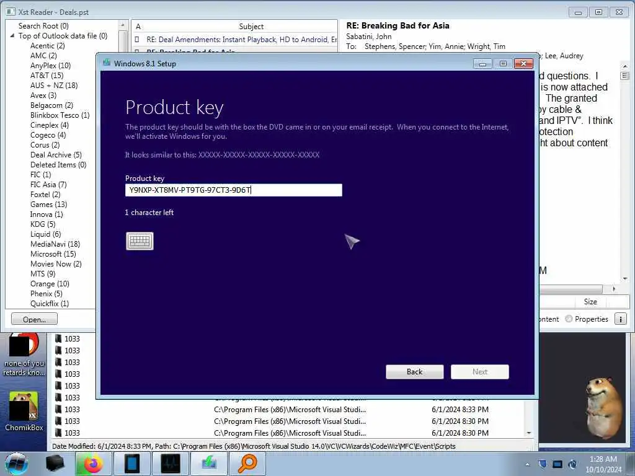Click reading pane side toggle icon

625,76
